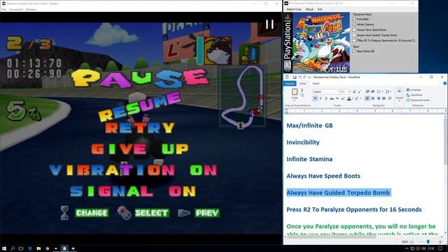
Task: Justify text in WordPad
Action: coord(384,99)
